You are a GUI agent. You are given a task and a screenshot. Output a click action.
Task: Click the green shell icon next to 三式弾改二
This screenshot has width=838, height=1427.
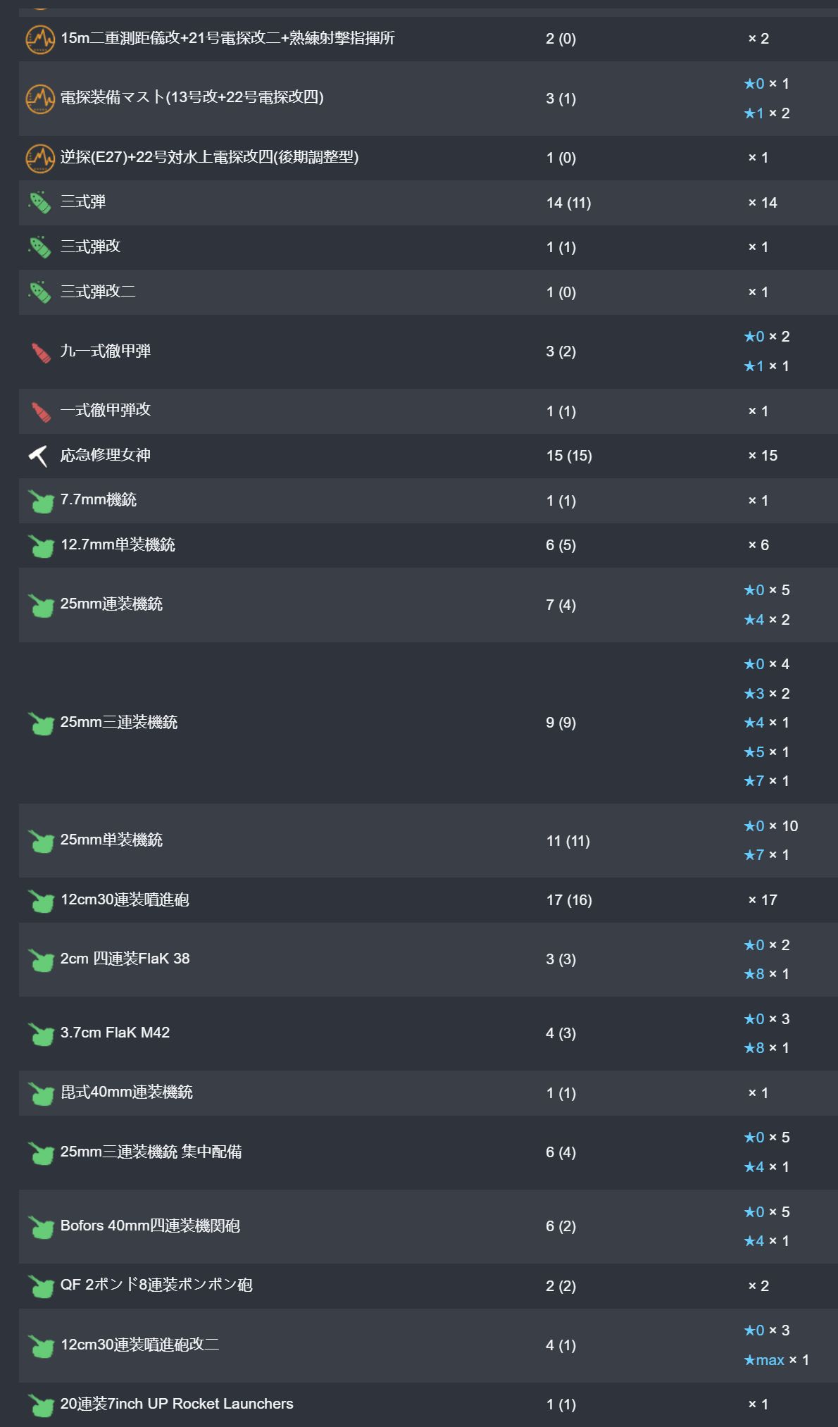[40, 292]
